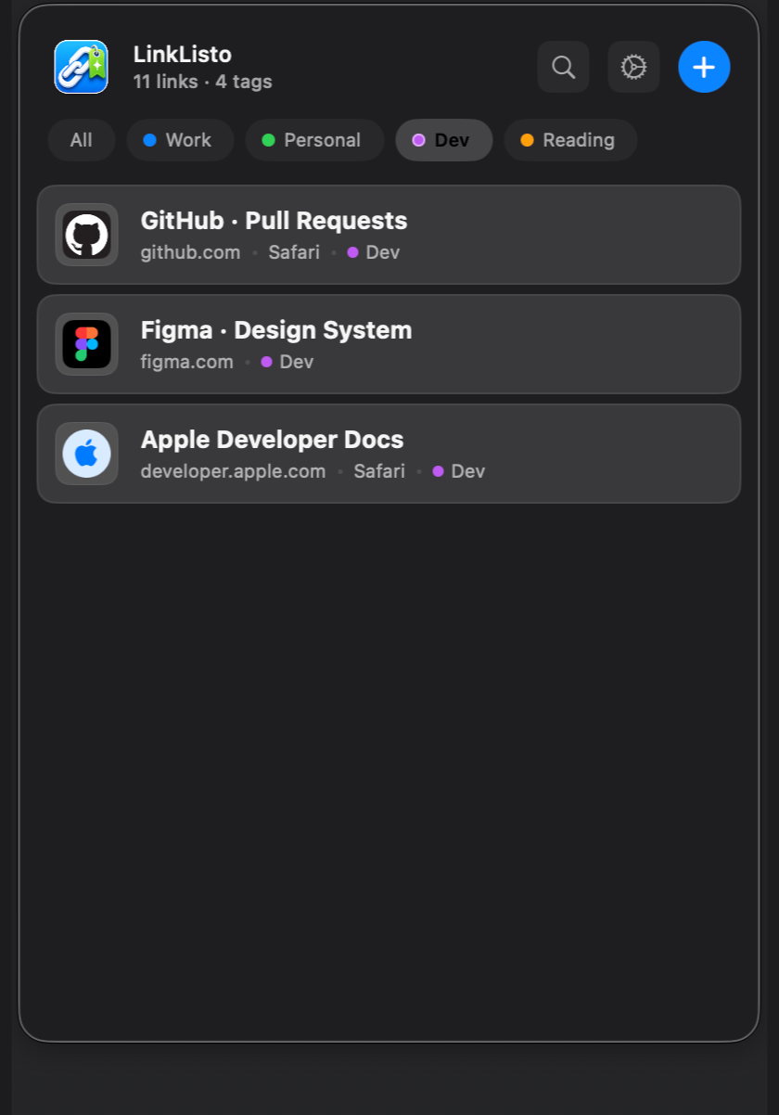
Task: Show all links with the All filter
Action: tap(82, 140)
